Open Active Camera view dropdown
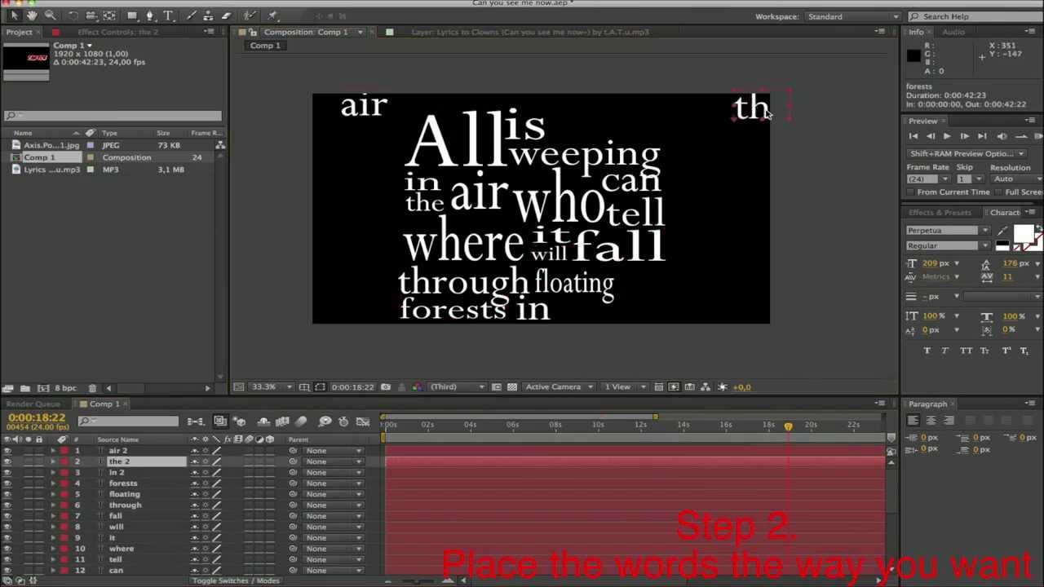The height and width of the screenshot is (587, 1044). 558,387
